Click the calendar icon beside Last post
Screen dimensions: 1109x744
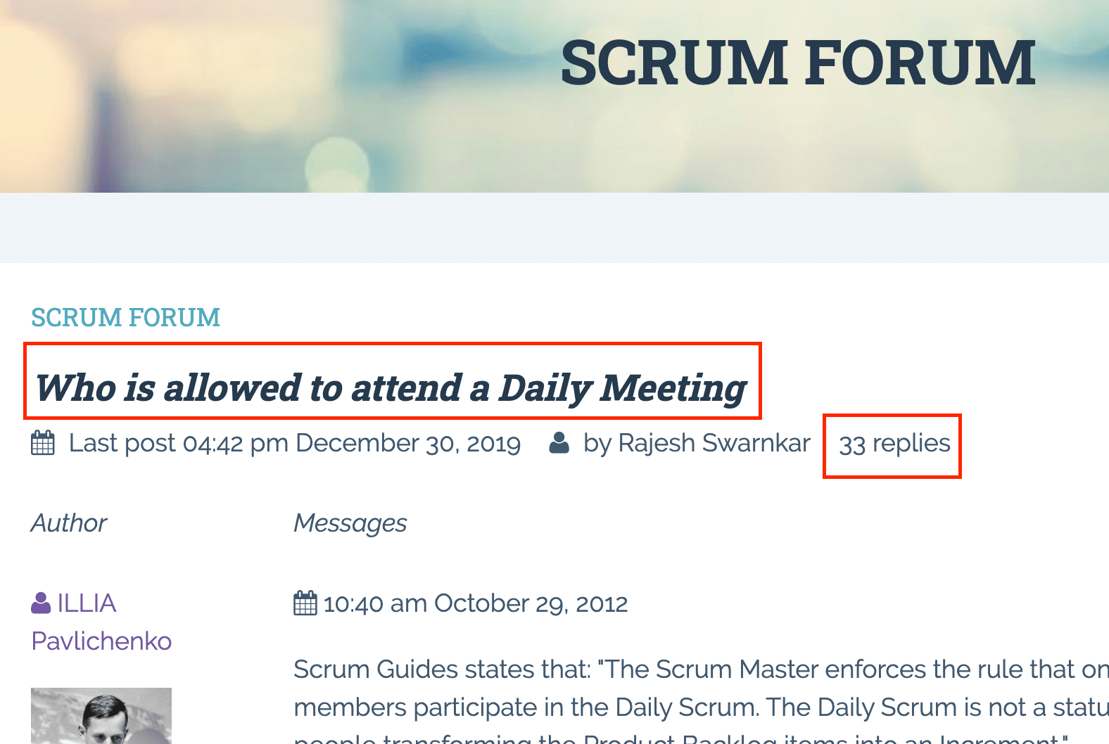[x=43, y=444]
